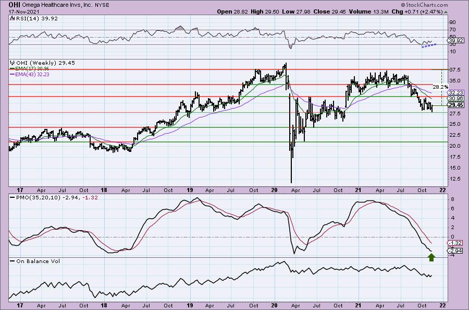The image size is (469, 310).
Task: Click the RSI(14) 39.92 indicator label
Action: (x=36, y=18)
